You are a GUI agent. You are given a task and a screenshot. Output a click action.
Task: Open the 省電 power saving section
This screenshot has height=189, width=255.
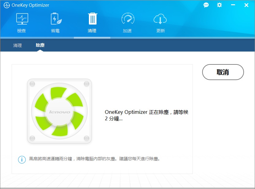coord(55,23)
